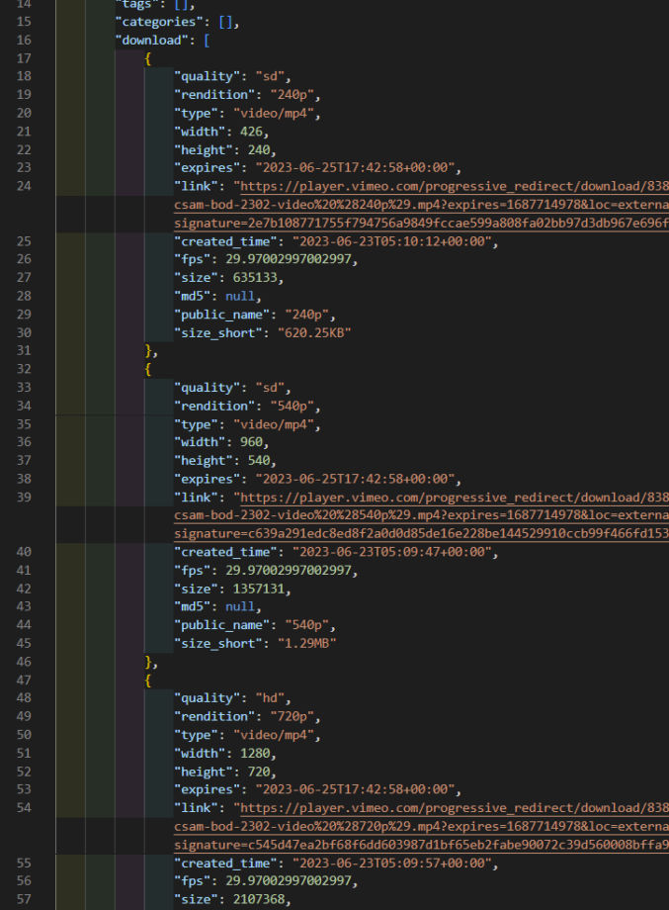Image resolution: width=669 pixels, height=910 pixels.
Task: Open the vimeo link on line 39
Action: 454,498
